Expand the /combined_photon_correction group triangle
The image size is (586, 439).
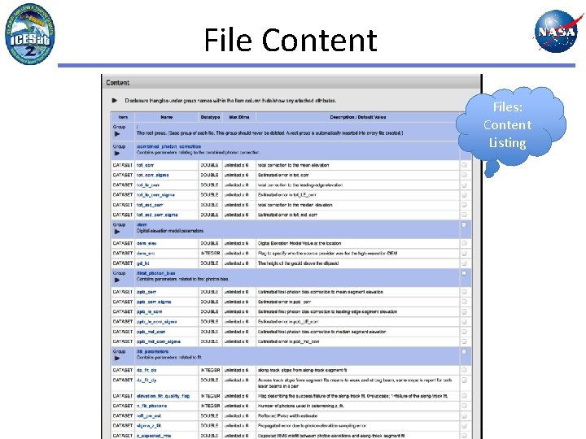[117, 153]
